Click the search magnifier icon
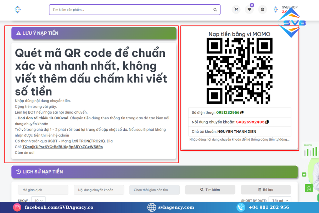 point(215,10)
